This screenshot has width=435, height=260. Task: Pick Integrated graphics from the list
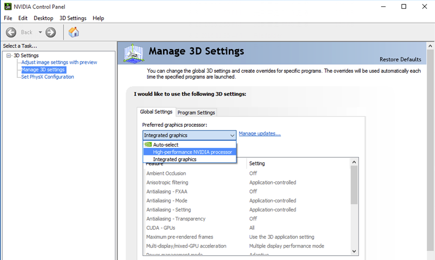(x=175, y=160)
